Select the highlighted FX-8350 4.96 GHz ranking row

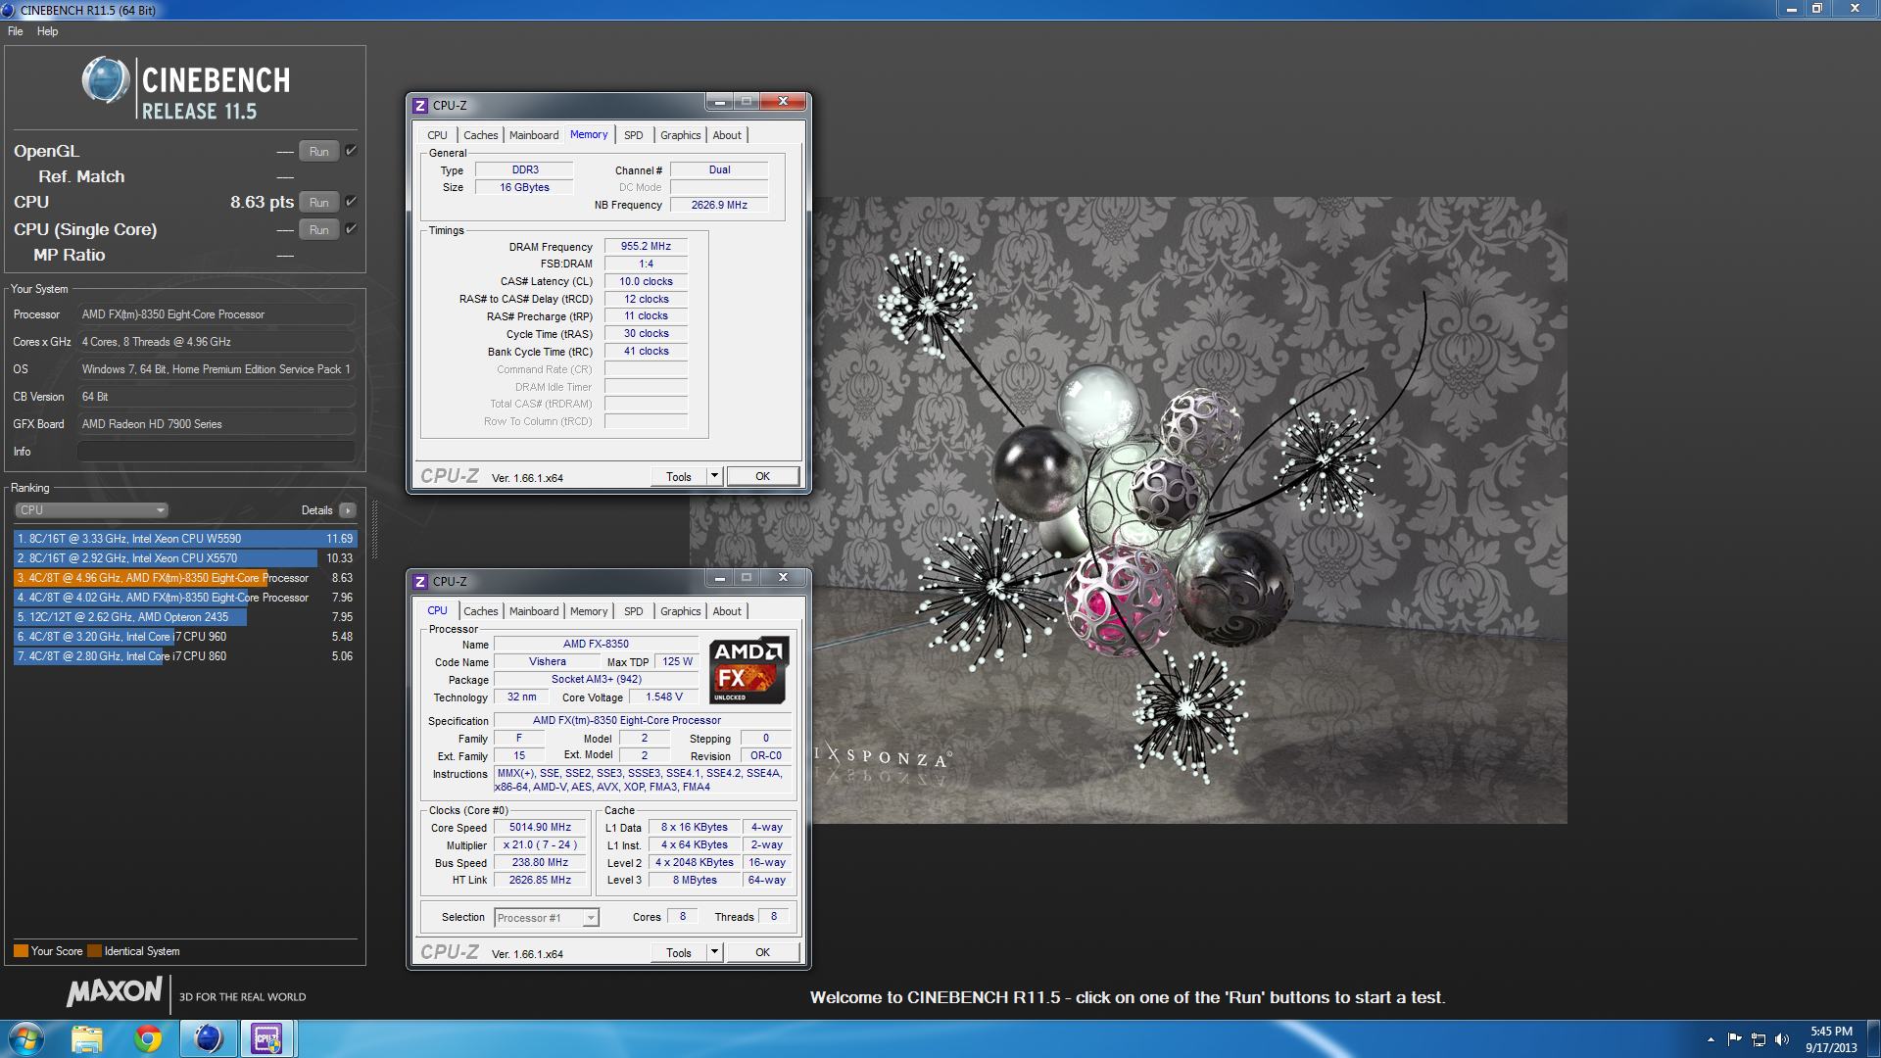pyautogui.click(x=185, y=578)
